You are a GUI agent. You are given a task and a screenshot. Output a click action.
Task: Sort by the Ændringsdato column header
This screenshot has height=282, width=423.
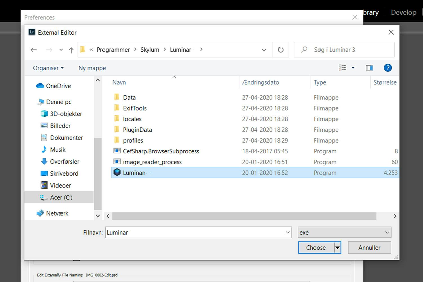pos(261,82)
